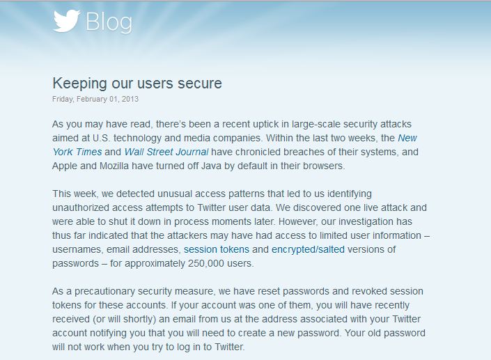This screenshot has width=491, height=360.
Task: Click "This week" starting the second paragraph
Action: pos(75,194)
